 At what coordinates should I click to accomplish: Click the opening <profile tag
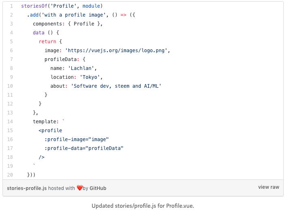click(x=50, y=130)
